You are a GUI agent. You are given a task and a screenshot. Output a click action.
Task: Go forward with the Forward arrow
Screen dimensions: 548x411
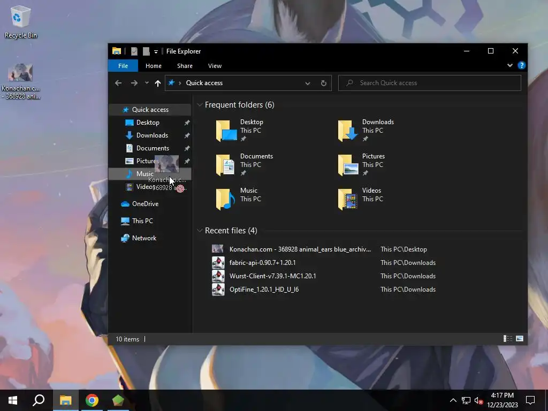(134, 83)
